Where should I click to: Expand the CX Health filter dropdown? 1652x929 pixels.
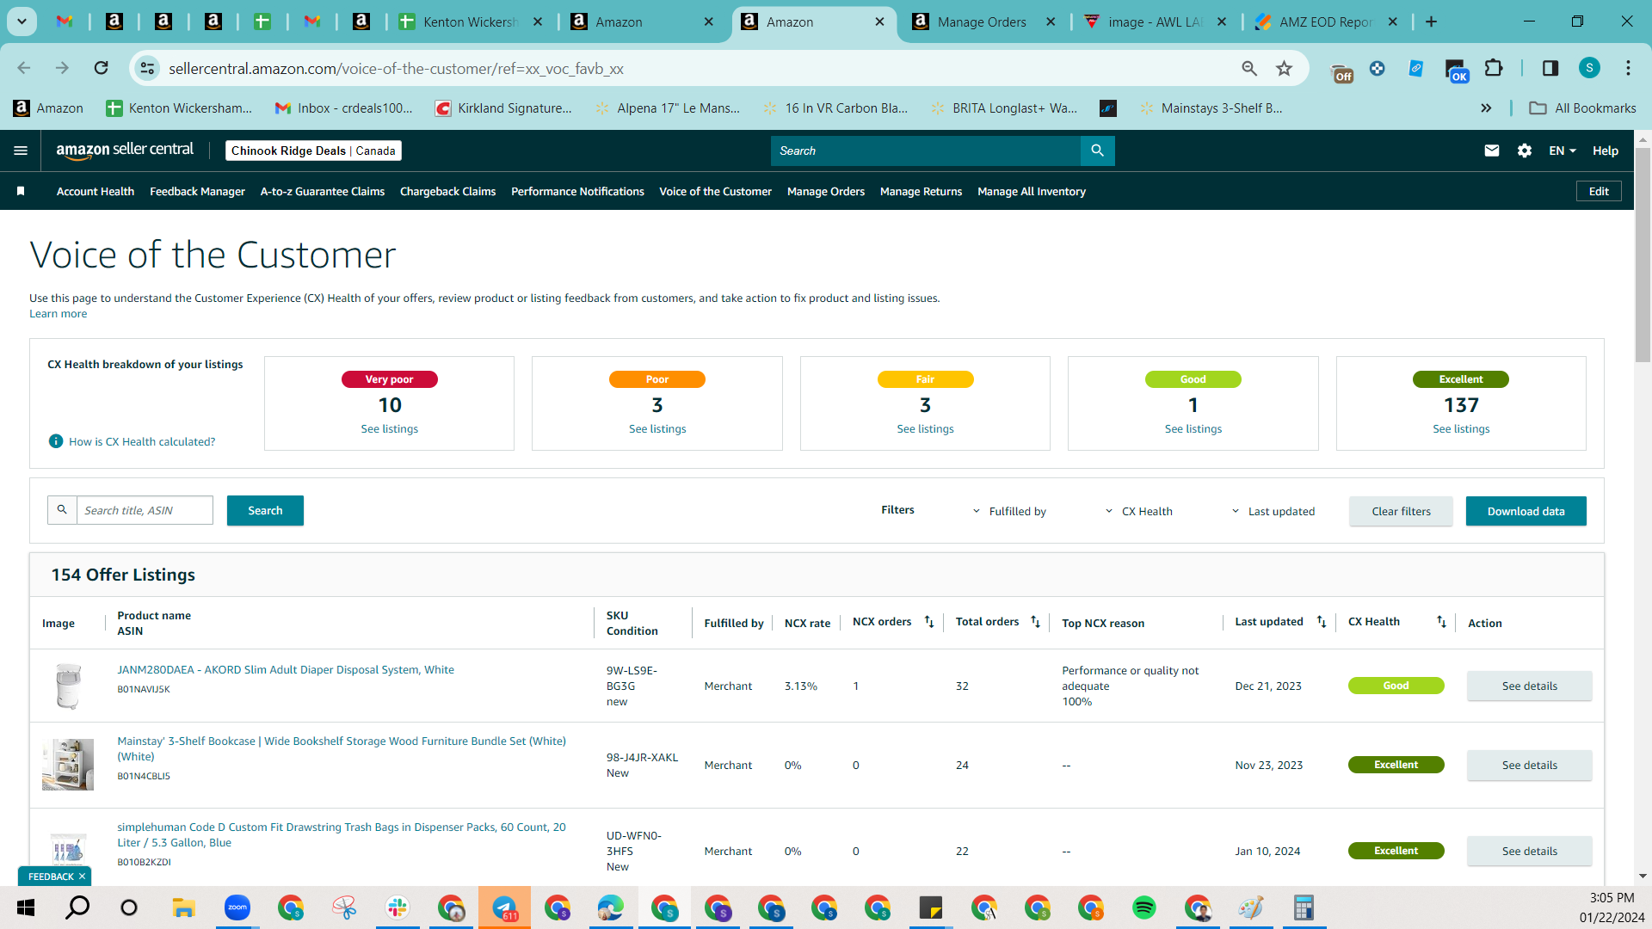[1138, 511]
